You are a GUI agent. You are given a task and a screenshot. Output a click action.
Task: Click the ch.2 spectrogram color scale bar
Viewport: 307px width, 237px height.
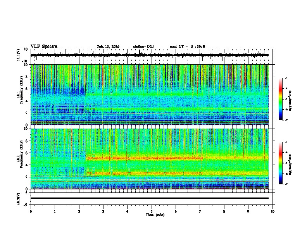point(281,163)
